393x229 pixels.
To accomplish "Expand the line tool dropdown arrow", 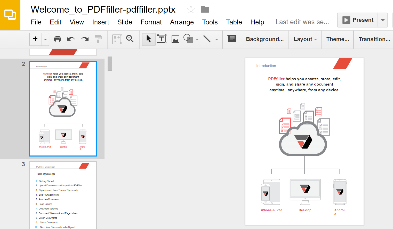I will 217,39.
